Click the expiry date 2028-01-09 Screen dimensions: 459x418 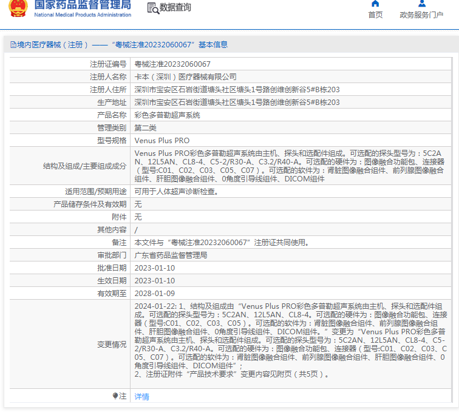[155, 294]
